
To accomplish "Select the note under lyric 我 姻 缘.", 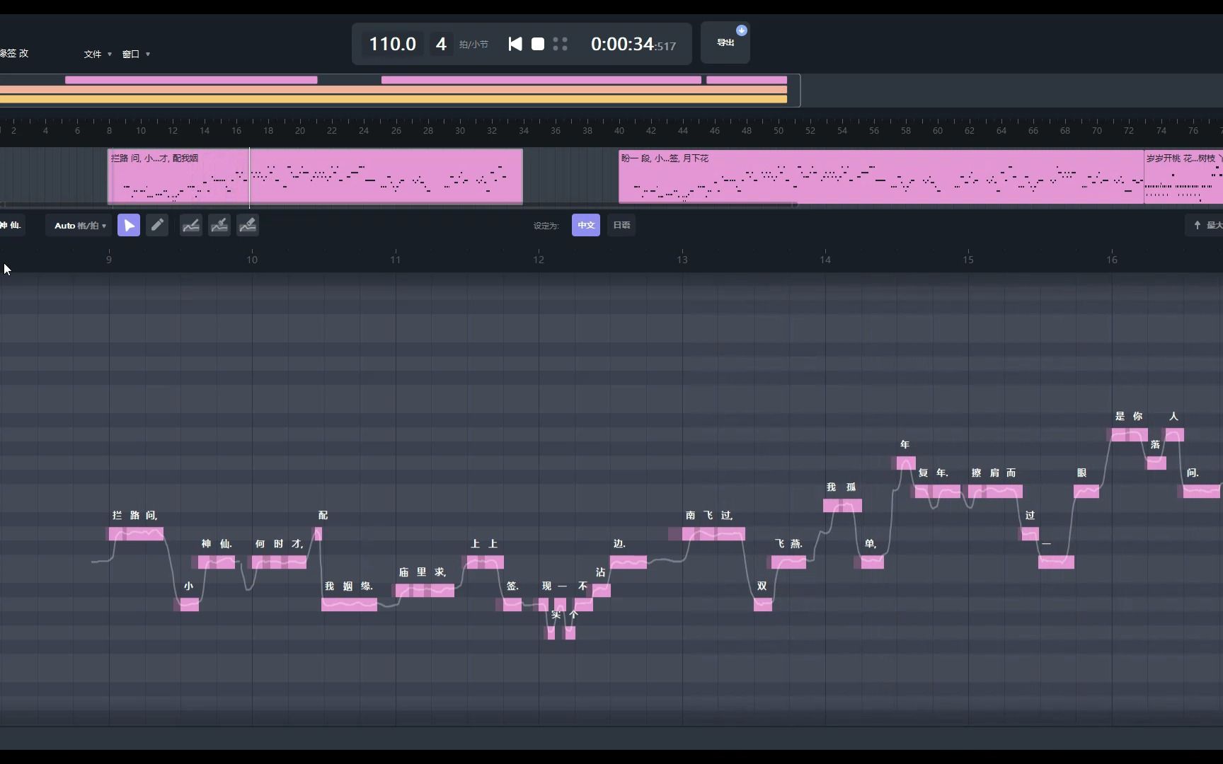I will 349,604.
